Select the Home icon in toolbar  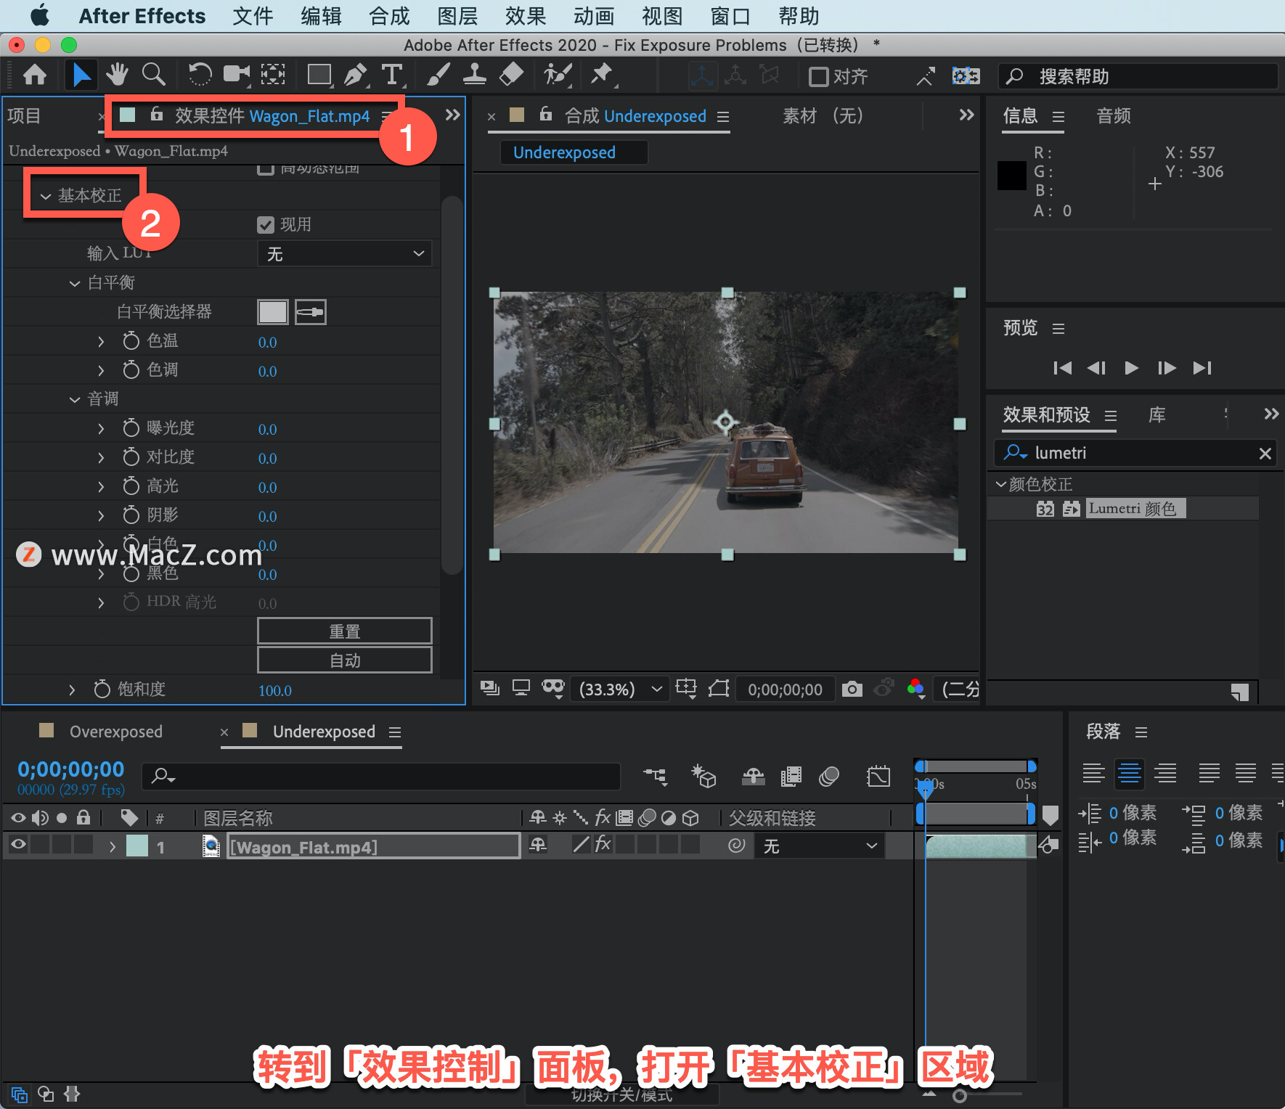pos(35,75)
